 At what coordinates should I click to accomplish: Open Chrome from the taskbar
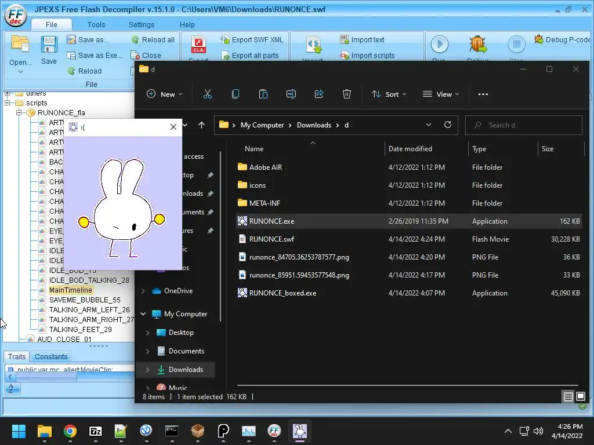(70, 431)
